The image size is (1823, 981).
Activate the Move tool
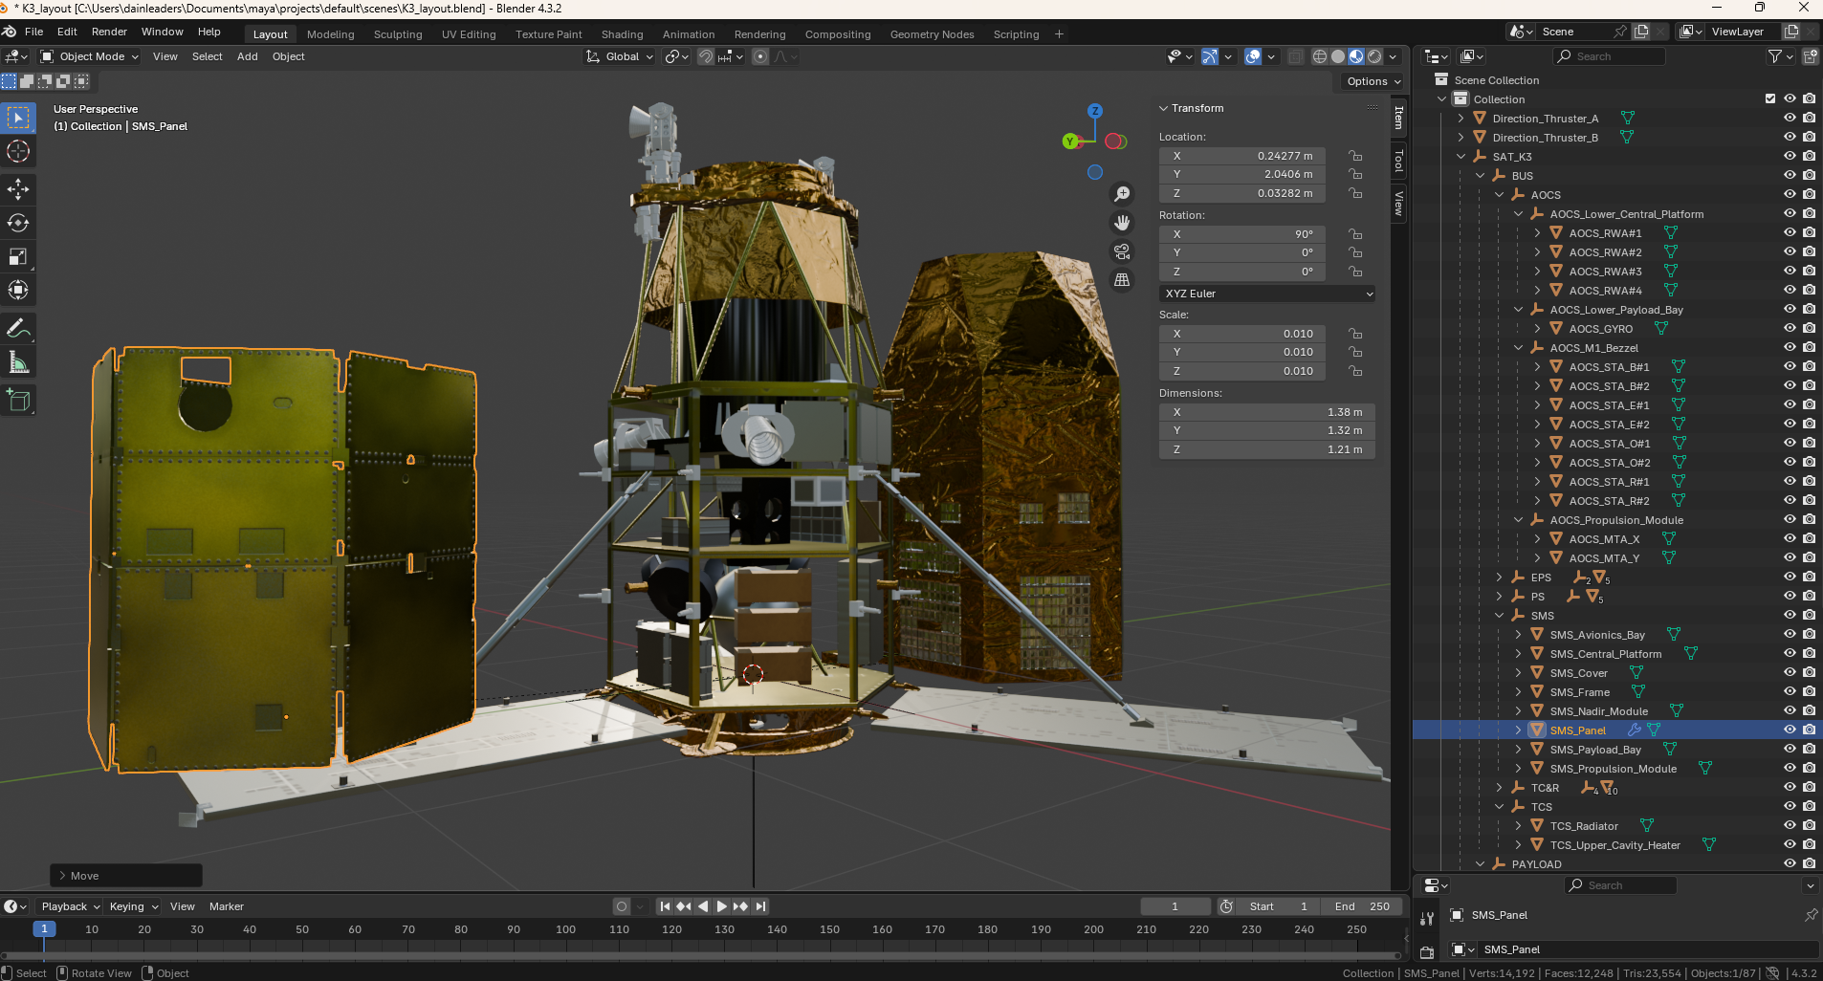coord(18,189)
